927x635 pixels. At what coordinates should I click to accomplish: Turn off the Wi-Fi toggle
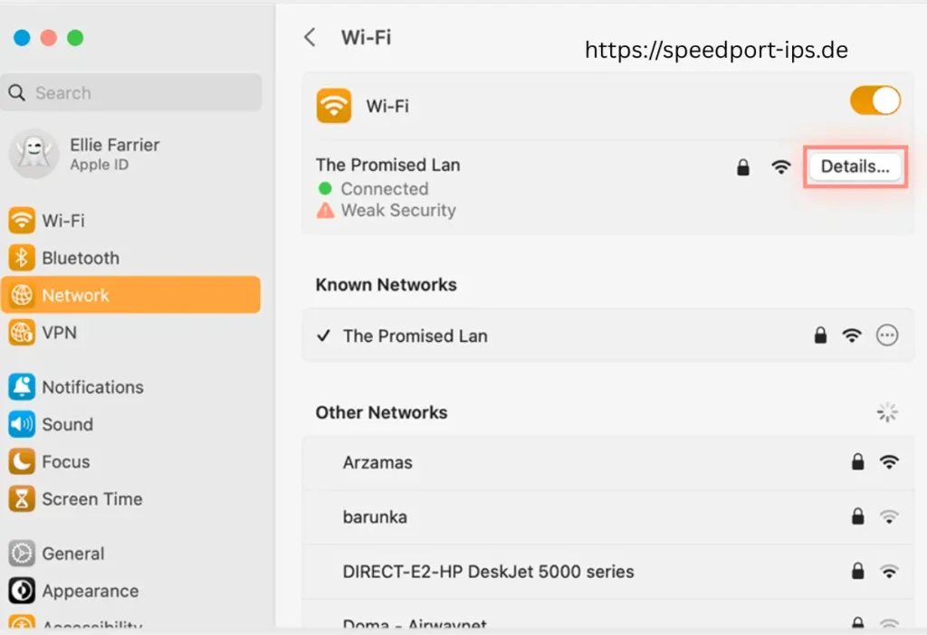tap(874, 100)
